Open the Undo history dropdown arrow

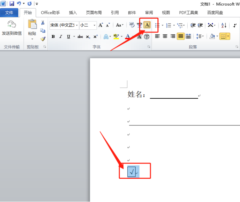tap(24, 3)
